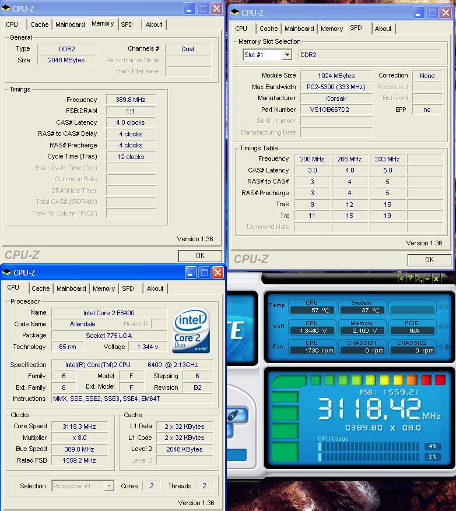Click the next arrow on the Fan row

(x=447, y=347)
